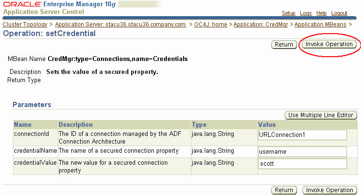Click the credentialName value field
Image resolution: width=361 pixels, height=195 pixels.
coord(302,152)
